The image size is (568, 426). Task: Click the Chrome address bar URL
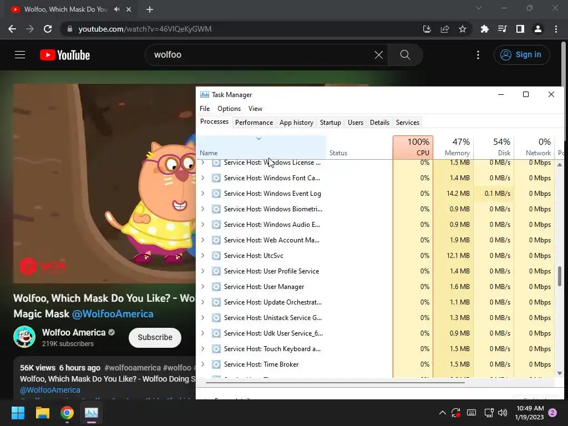(145, 29)
